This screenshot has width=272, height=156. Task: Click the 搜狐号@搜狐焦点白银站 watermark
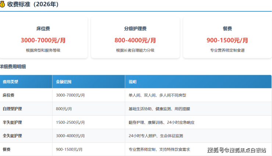pyautogui.click(x=237, y=150)
